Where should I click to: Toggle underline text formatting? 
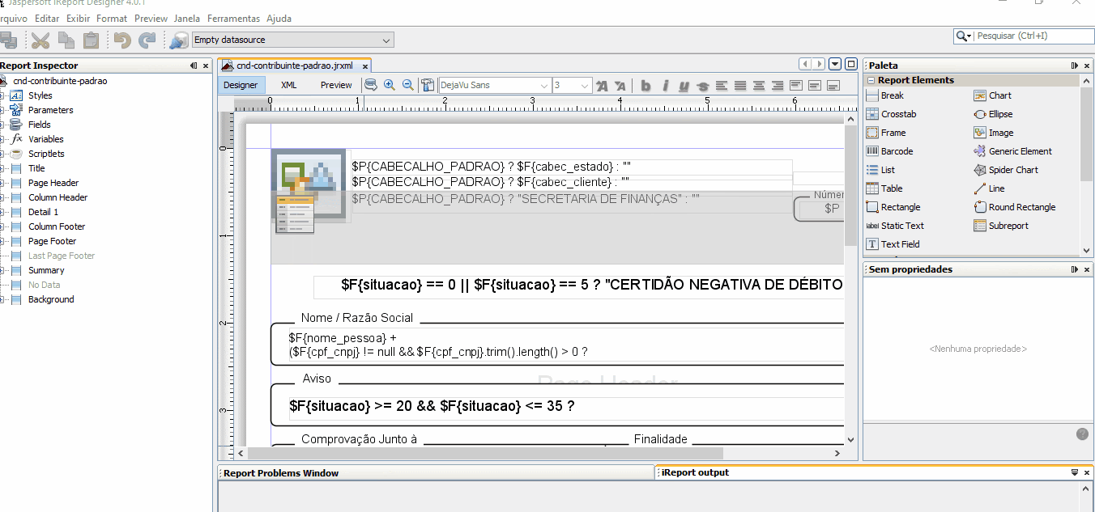click(684, 86)
